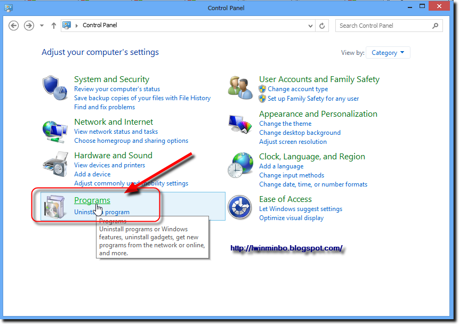Click Let Windows suggest settings
Screen dimensions: 459x324
pos(301,209)
